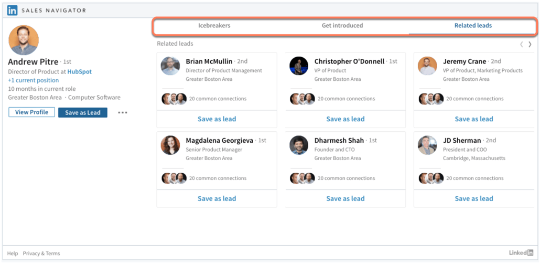Image resolution: width=540 pixels, height=263 pixels.
Task: Click the 'Senior Product Manager' title text
Action: (214, 150)
